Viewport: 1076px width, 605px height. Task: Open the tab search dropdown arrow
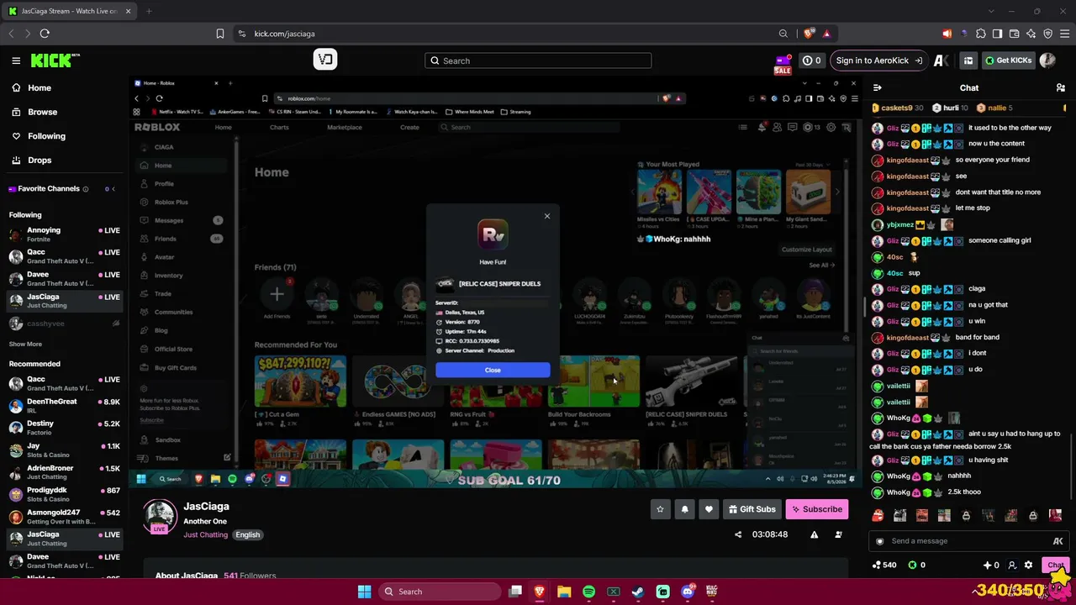(992, 11)
